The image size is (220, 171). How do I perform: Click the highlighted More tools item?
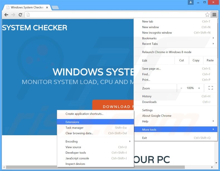coord(175,129)
